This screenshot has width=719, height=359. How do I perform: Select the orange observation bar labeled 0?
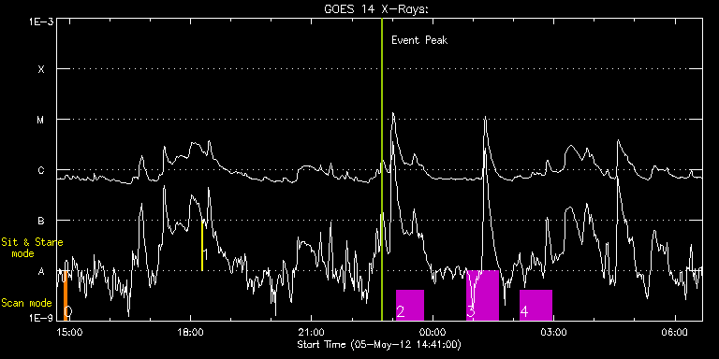66,295
